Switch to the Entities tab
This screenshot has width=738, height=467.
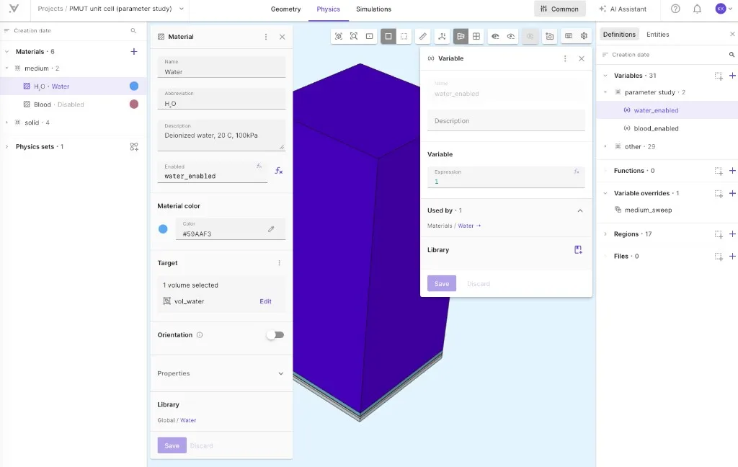(657, 35)
